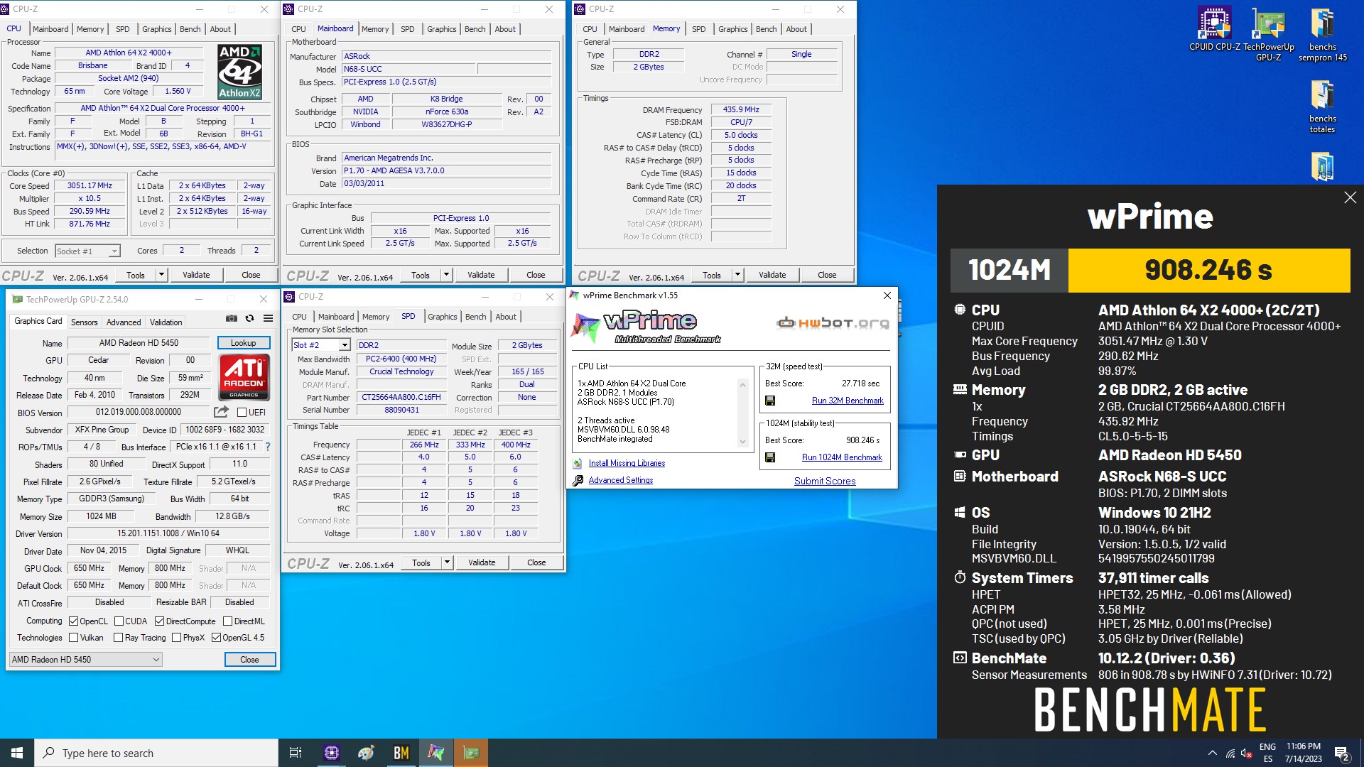Expand Tools arrow in CPU-Z Memory window

pyautogui.click(x=737, y=275)
